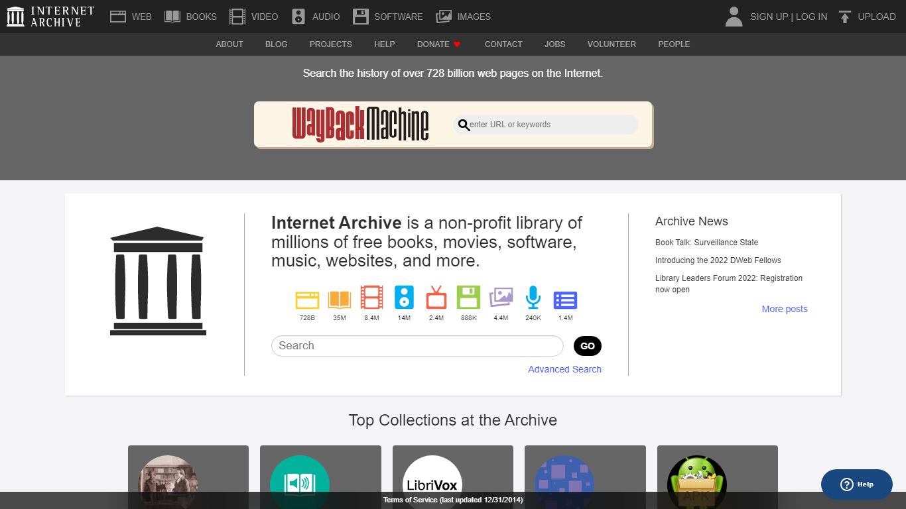Click the blue Help button

click(x=857, y=484)
